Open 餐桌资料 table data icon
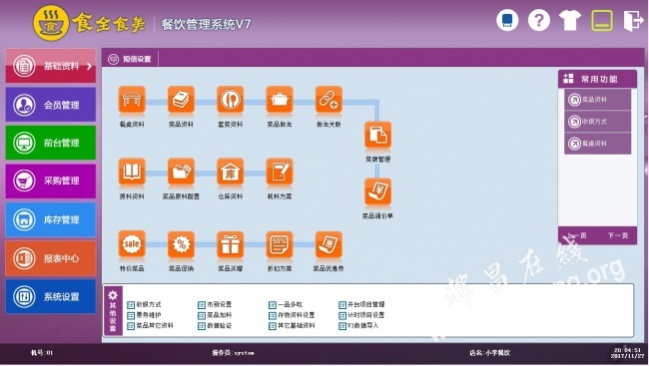 [132, 100]
